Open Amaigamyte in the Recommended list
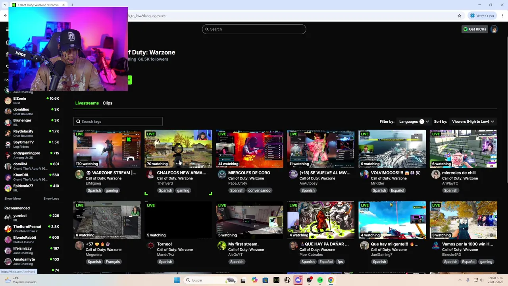 (32, 261)
